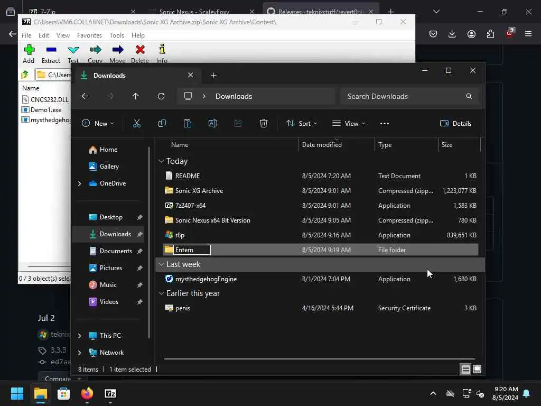Open the File menu in 7-Zip
541x406 pixels.
26,35
